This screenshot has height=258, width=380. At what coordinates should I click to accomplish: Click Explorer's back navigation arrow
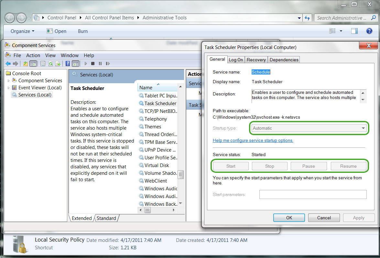10,18
